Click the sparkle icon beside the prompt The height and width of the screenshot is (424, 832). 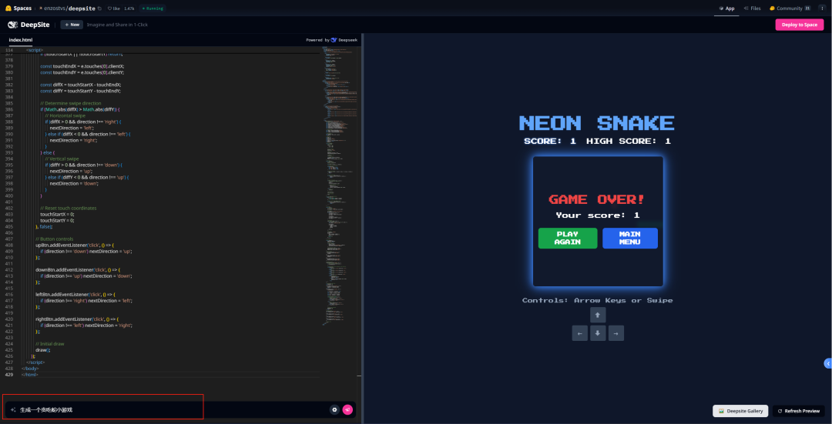pyautogui.click(x=13, y=409)
